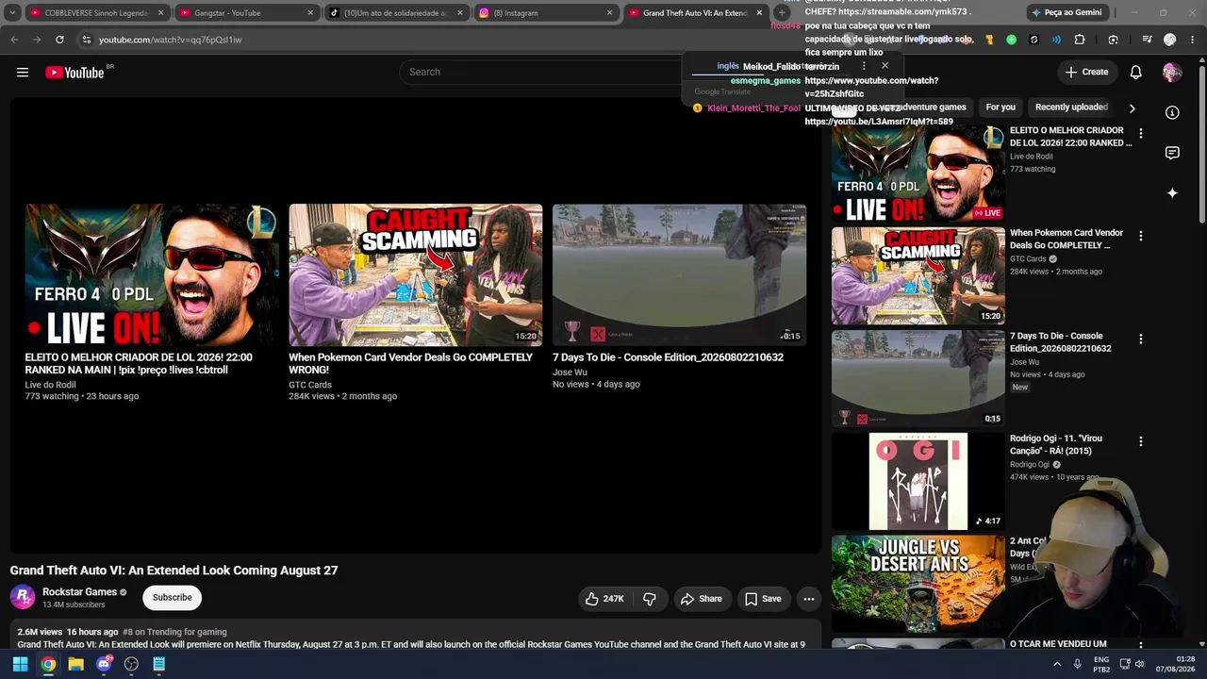Viewport: 1207px width, 679px height.
Task: Play the 'ELEITO O MELHOR CRIADOR' end-screen thumbnail
Action: click(x=152, y=275)
